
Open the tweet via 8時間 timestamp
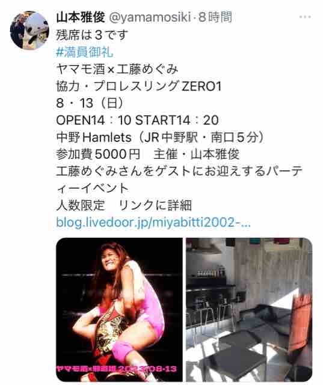(215, 17)
